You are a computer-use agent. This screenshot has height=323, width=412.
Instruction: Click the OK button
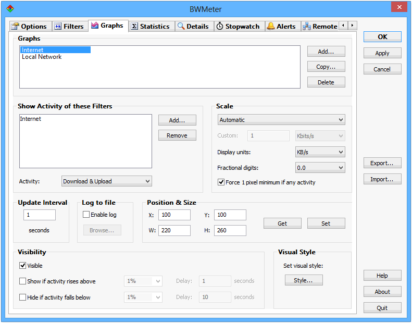pyautogui.click(x=382, y=37)
